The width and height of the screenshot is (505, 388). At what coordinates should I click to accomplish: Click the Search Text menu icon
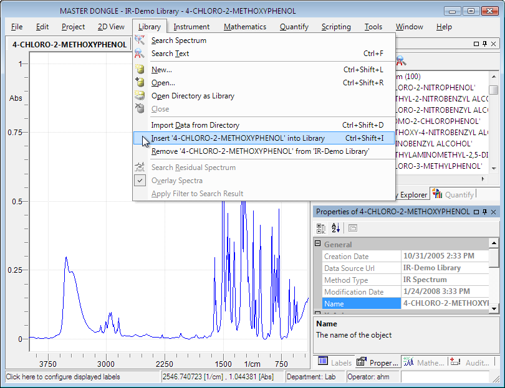[x=140, y=54]
